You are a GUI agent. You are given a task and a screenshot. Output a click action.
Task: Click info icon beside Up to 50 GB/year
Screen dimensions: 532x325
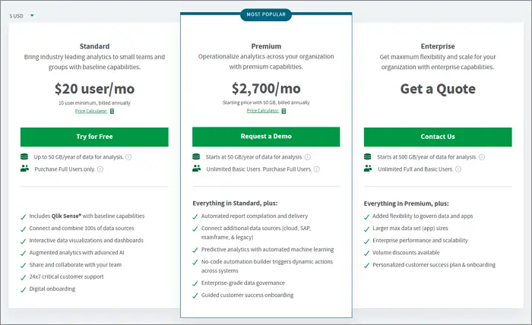128,157
